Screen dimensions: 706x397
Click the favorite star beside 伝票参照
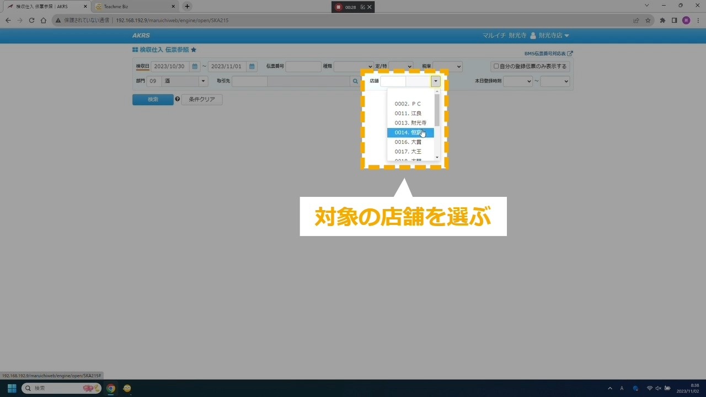[x=194, y=50]
